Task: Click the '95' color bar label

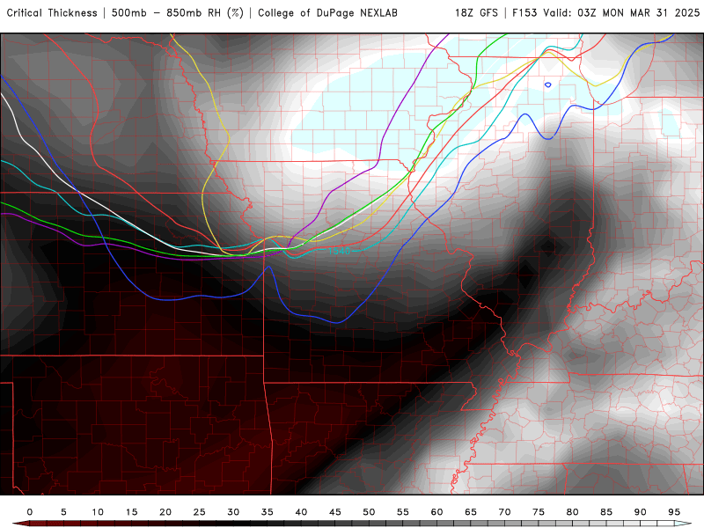Action: coord(674,512)
